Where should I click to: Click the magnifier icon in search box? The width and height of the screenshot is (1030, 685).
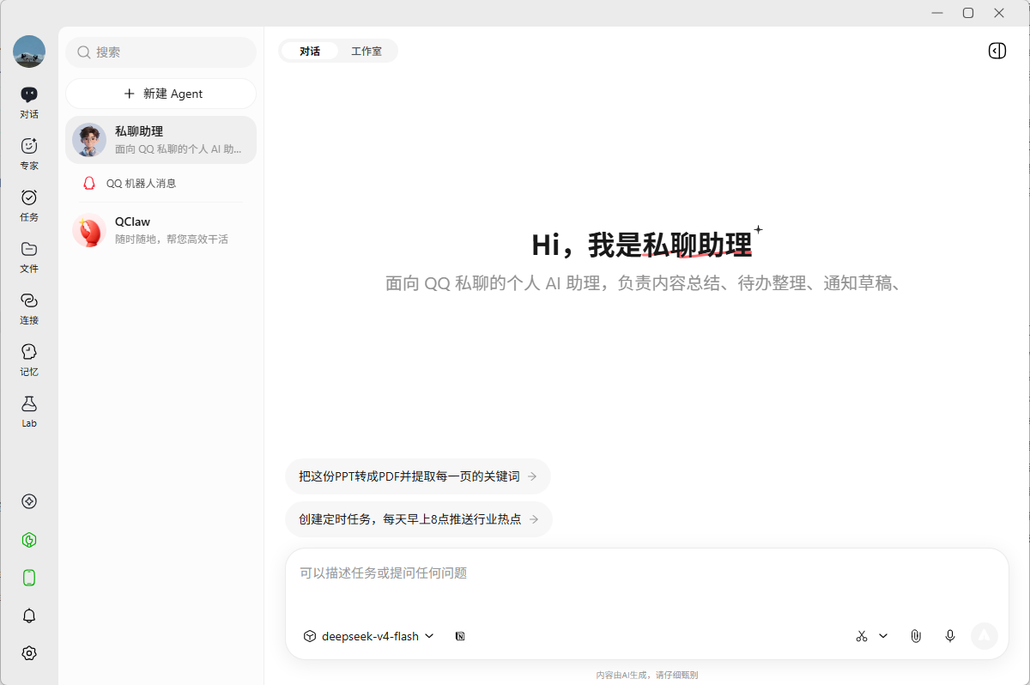pyautogui.click(x=84, y=52)
